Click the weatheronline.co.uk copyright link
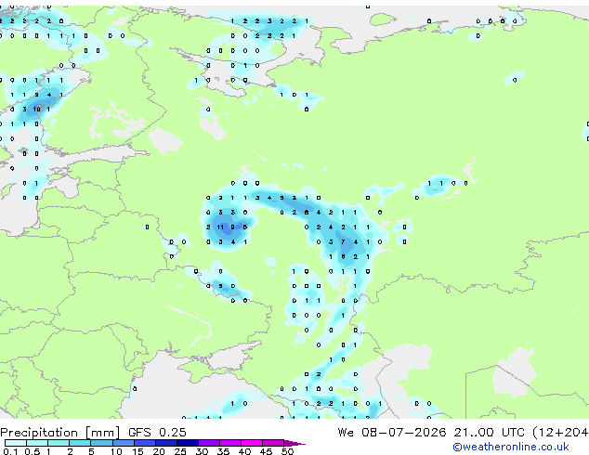Image resolution: width=589 pixels, height=455 pixels. click(510, 447)
